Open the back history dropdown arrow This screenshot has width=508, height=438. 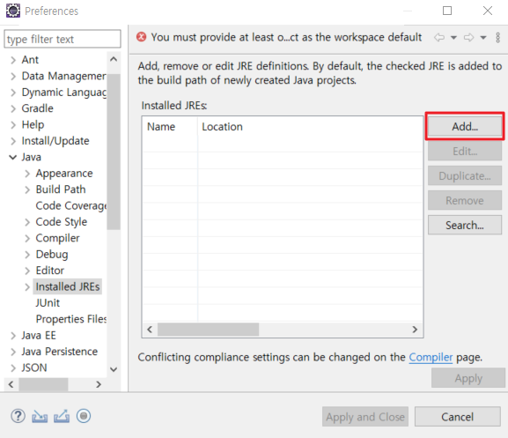(x=454, y=38)
